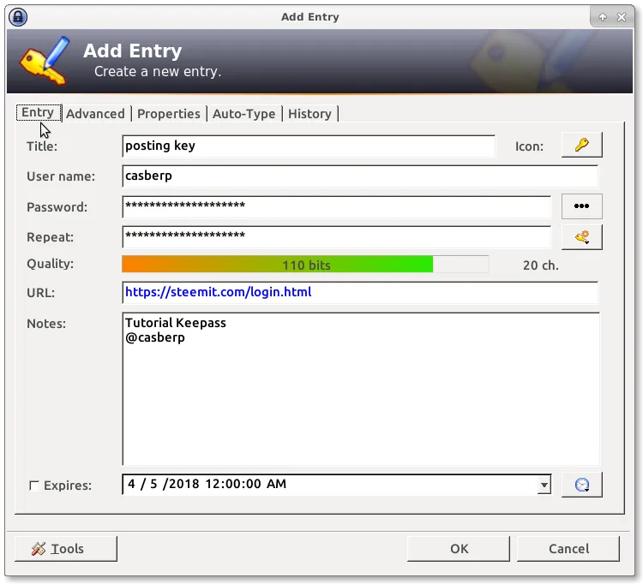This screenshot has width=643, height=584.
Task: Close the Add Entry dialog with X
Action: click(x=622, y=17)
